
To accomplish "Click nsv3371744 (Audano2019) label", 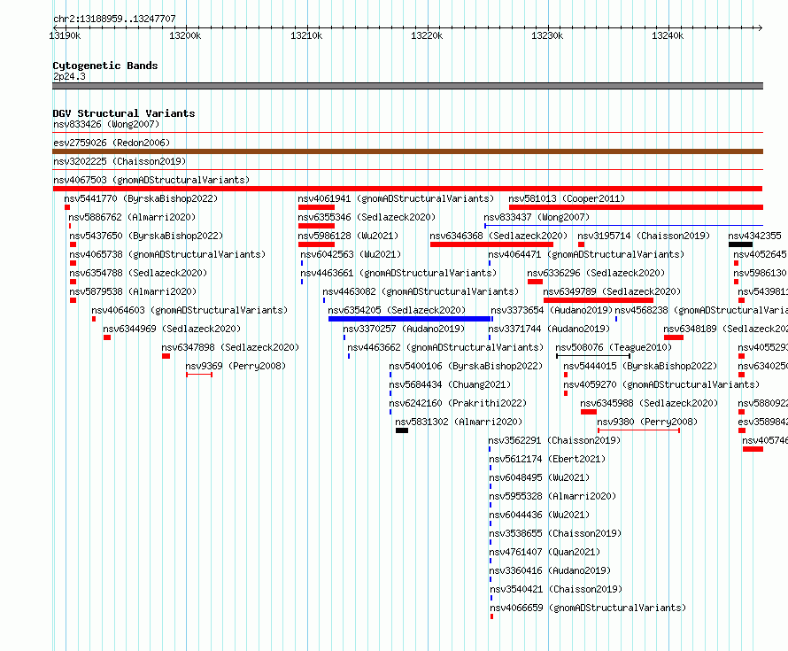I will click(549, 329).
